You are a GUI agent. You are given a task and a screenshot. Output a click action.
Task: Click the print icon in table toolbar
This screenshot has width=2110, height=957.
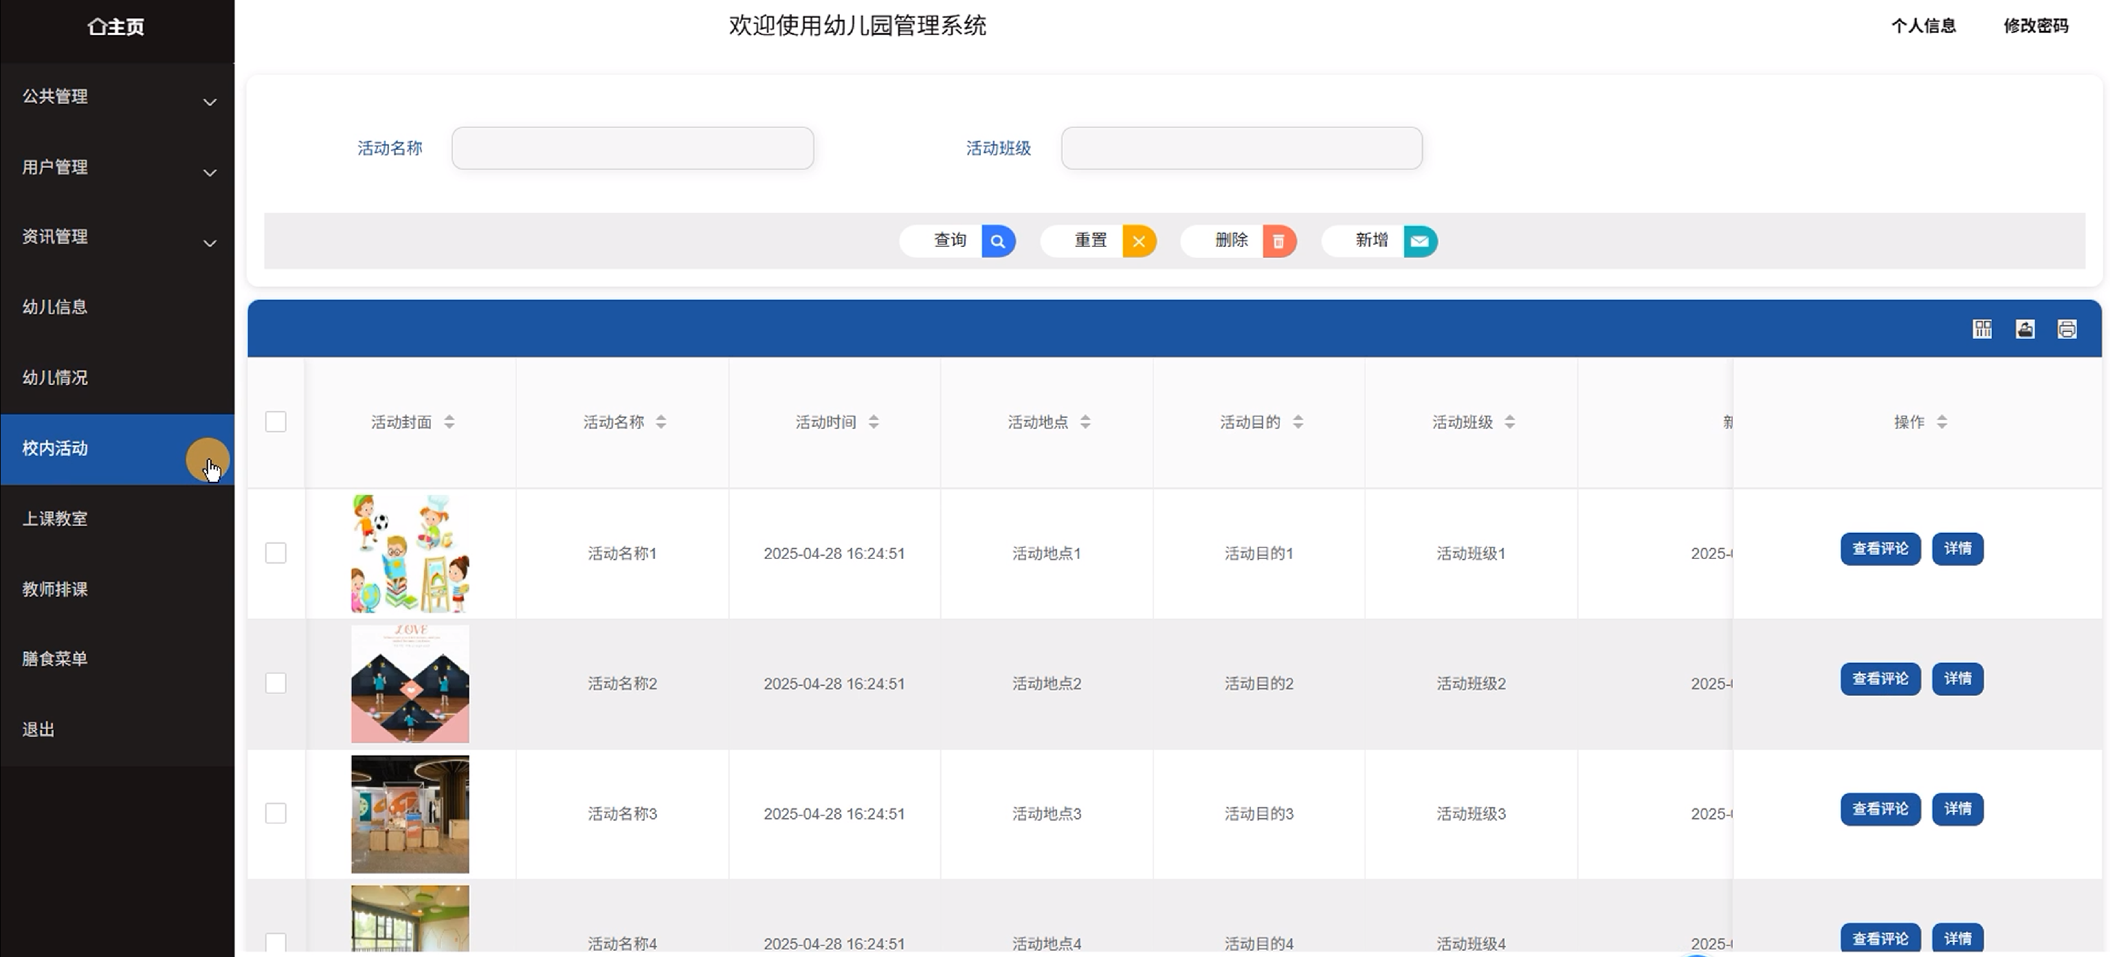coord(2067,329)
